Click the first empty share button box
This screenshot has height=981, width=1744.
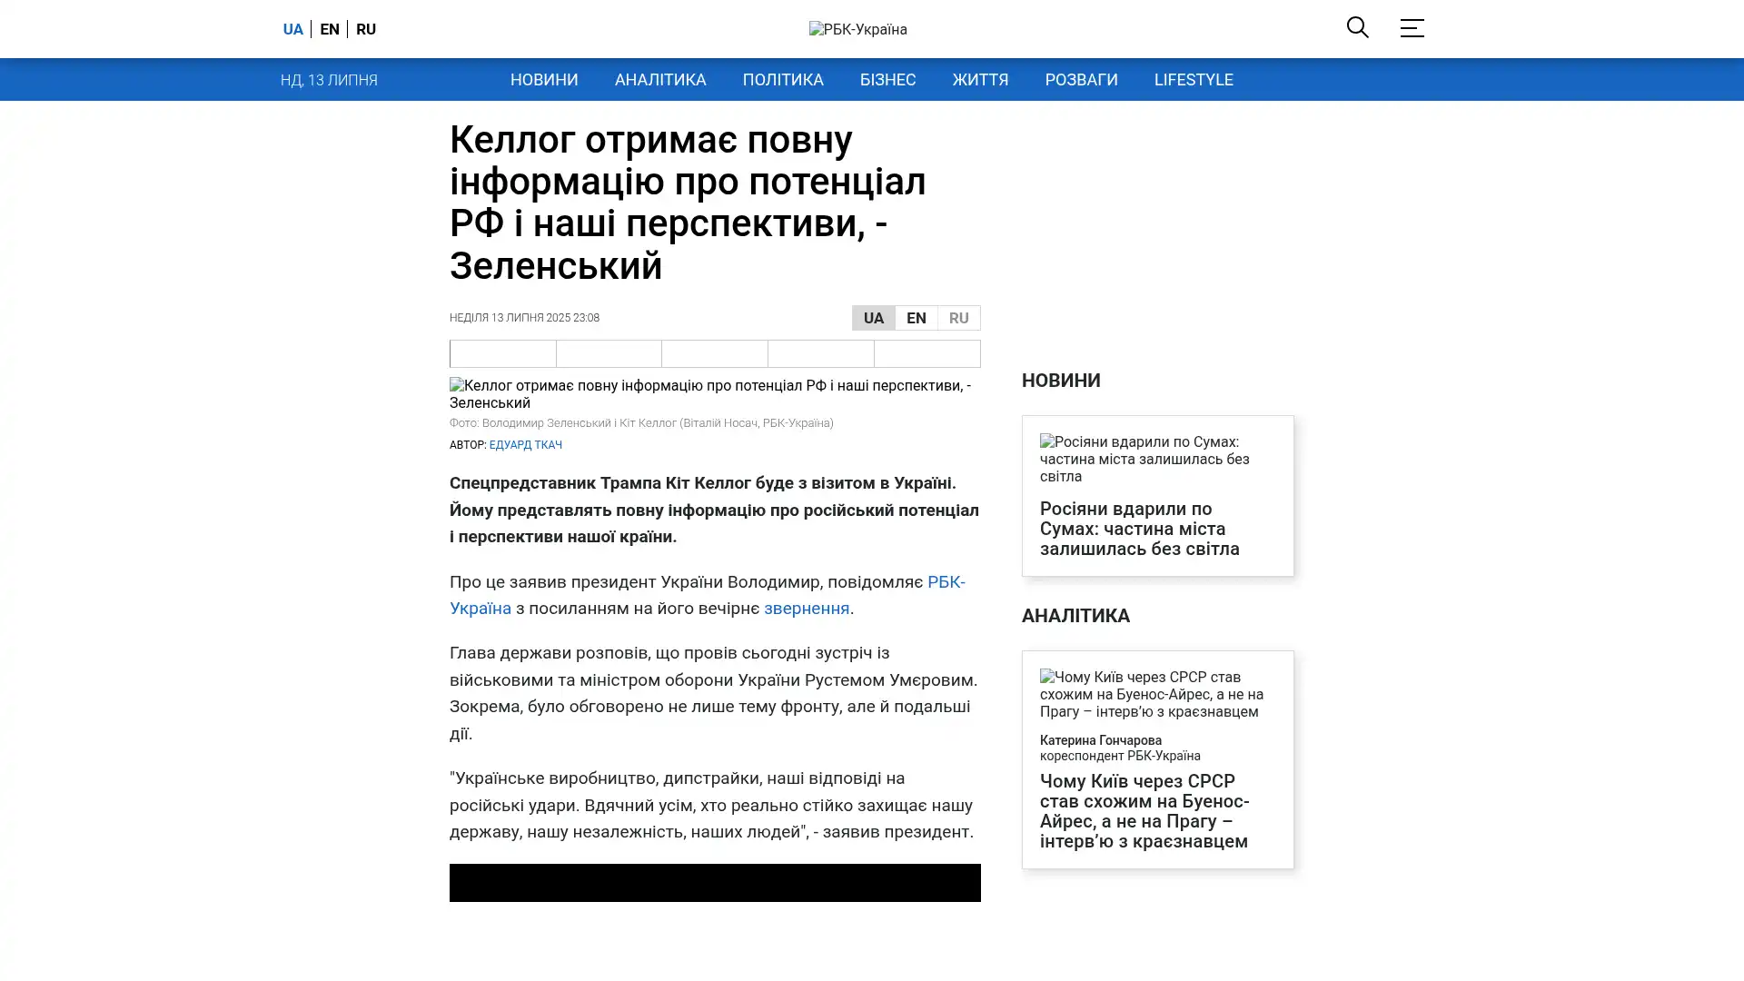click(x=503, y=353)
